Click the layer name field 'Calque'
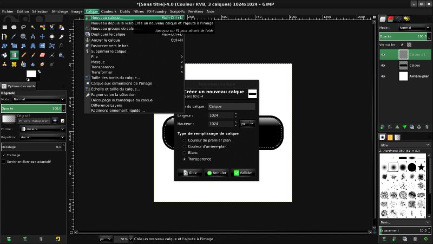Image resolution: width=433 pixels, height=244 pixels. (x=232, y=106)
